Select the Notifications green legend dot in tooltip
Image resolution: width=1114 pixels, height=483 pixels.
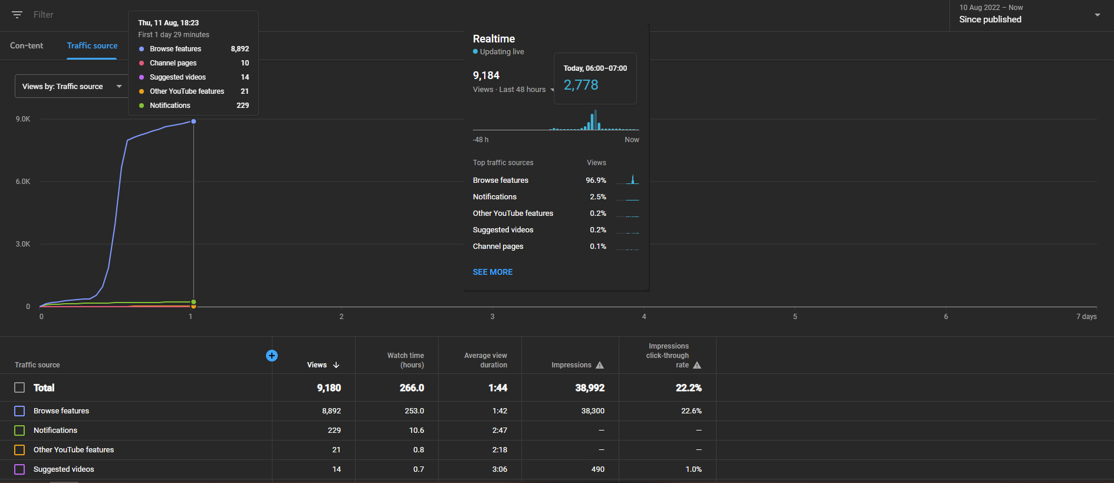tap(142, 106)
